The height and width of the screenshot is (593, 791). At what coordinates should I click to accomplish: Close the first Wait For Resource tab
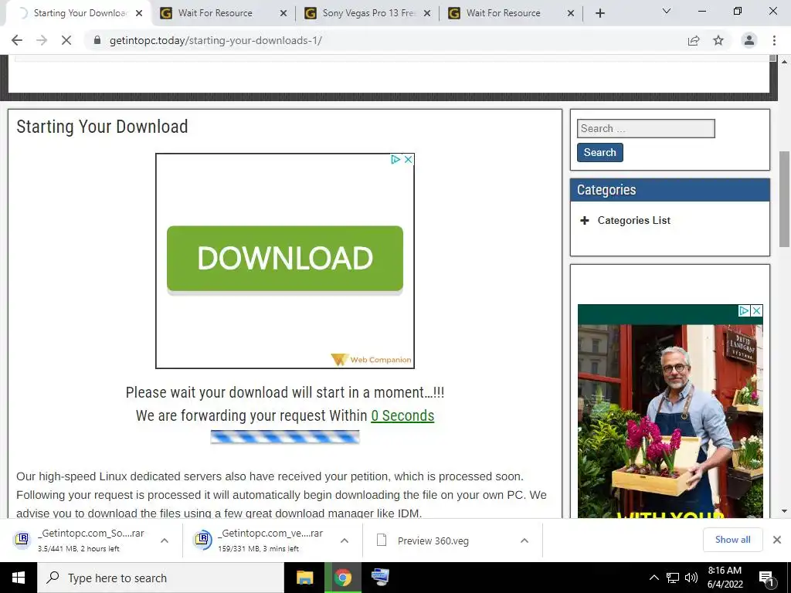283,13
